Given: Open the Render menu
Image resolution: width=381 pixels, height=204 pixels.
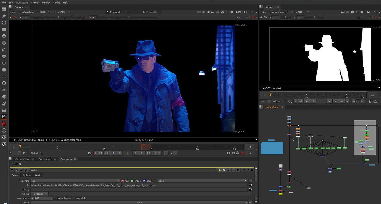Looking at the screenshot, I should click(x=46, y=3).
